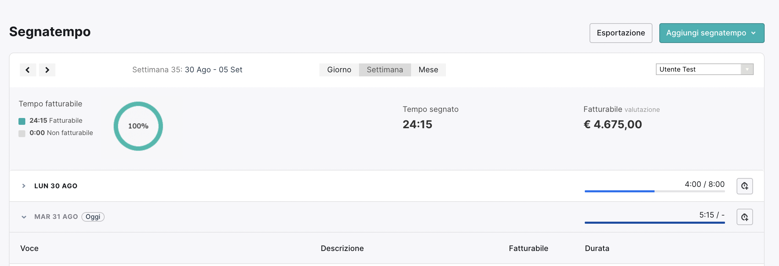Image resolution: width=779 pixels, height=266 pixels.
Task: Click the grey Non fatturabile legend square
Action: 22,133
